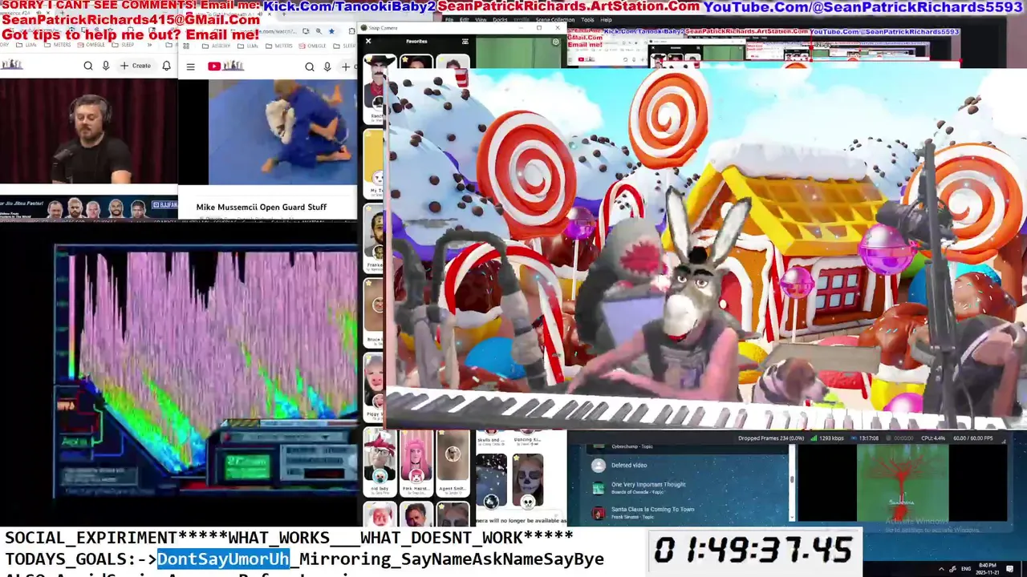Click YouTube logo in right YouTube window
The image size is (1027, 577).
tap(225, 67)
